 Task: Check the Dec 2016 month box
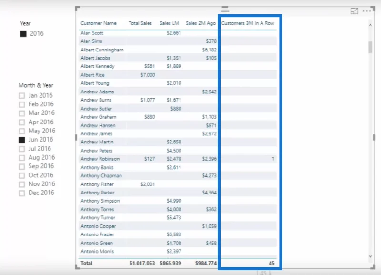22,193
